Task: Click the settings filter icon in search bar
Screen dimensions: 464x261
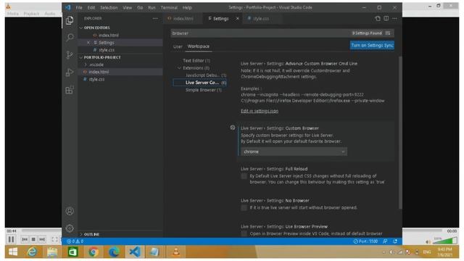Action: tap(388, 33)
